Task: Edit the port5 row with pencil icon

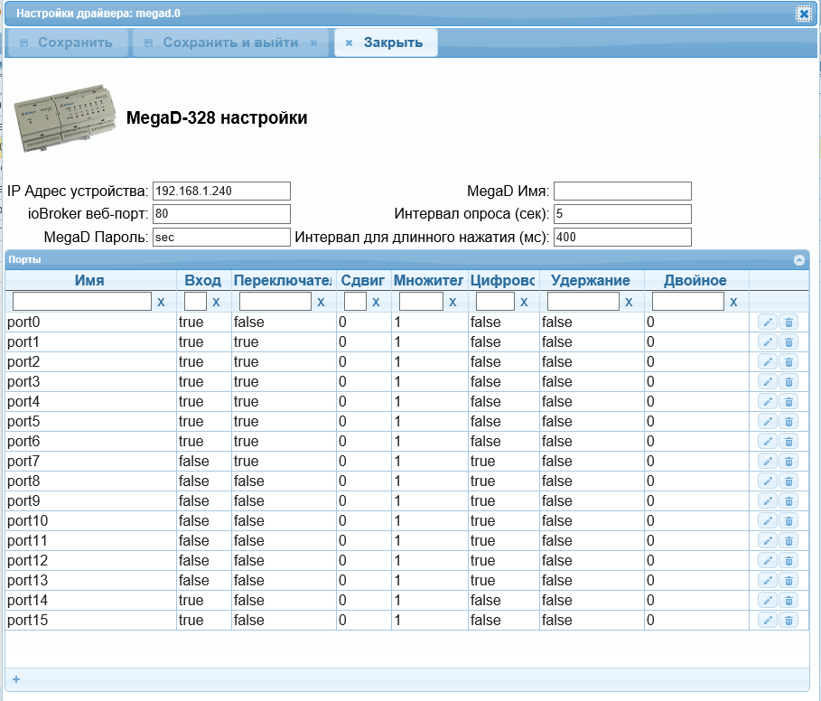Action: coord(767,422)
